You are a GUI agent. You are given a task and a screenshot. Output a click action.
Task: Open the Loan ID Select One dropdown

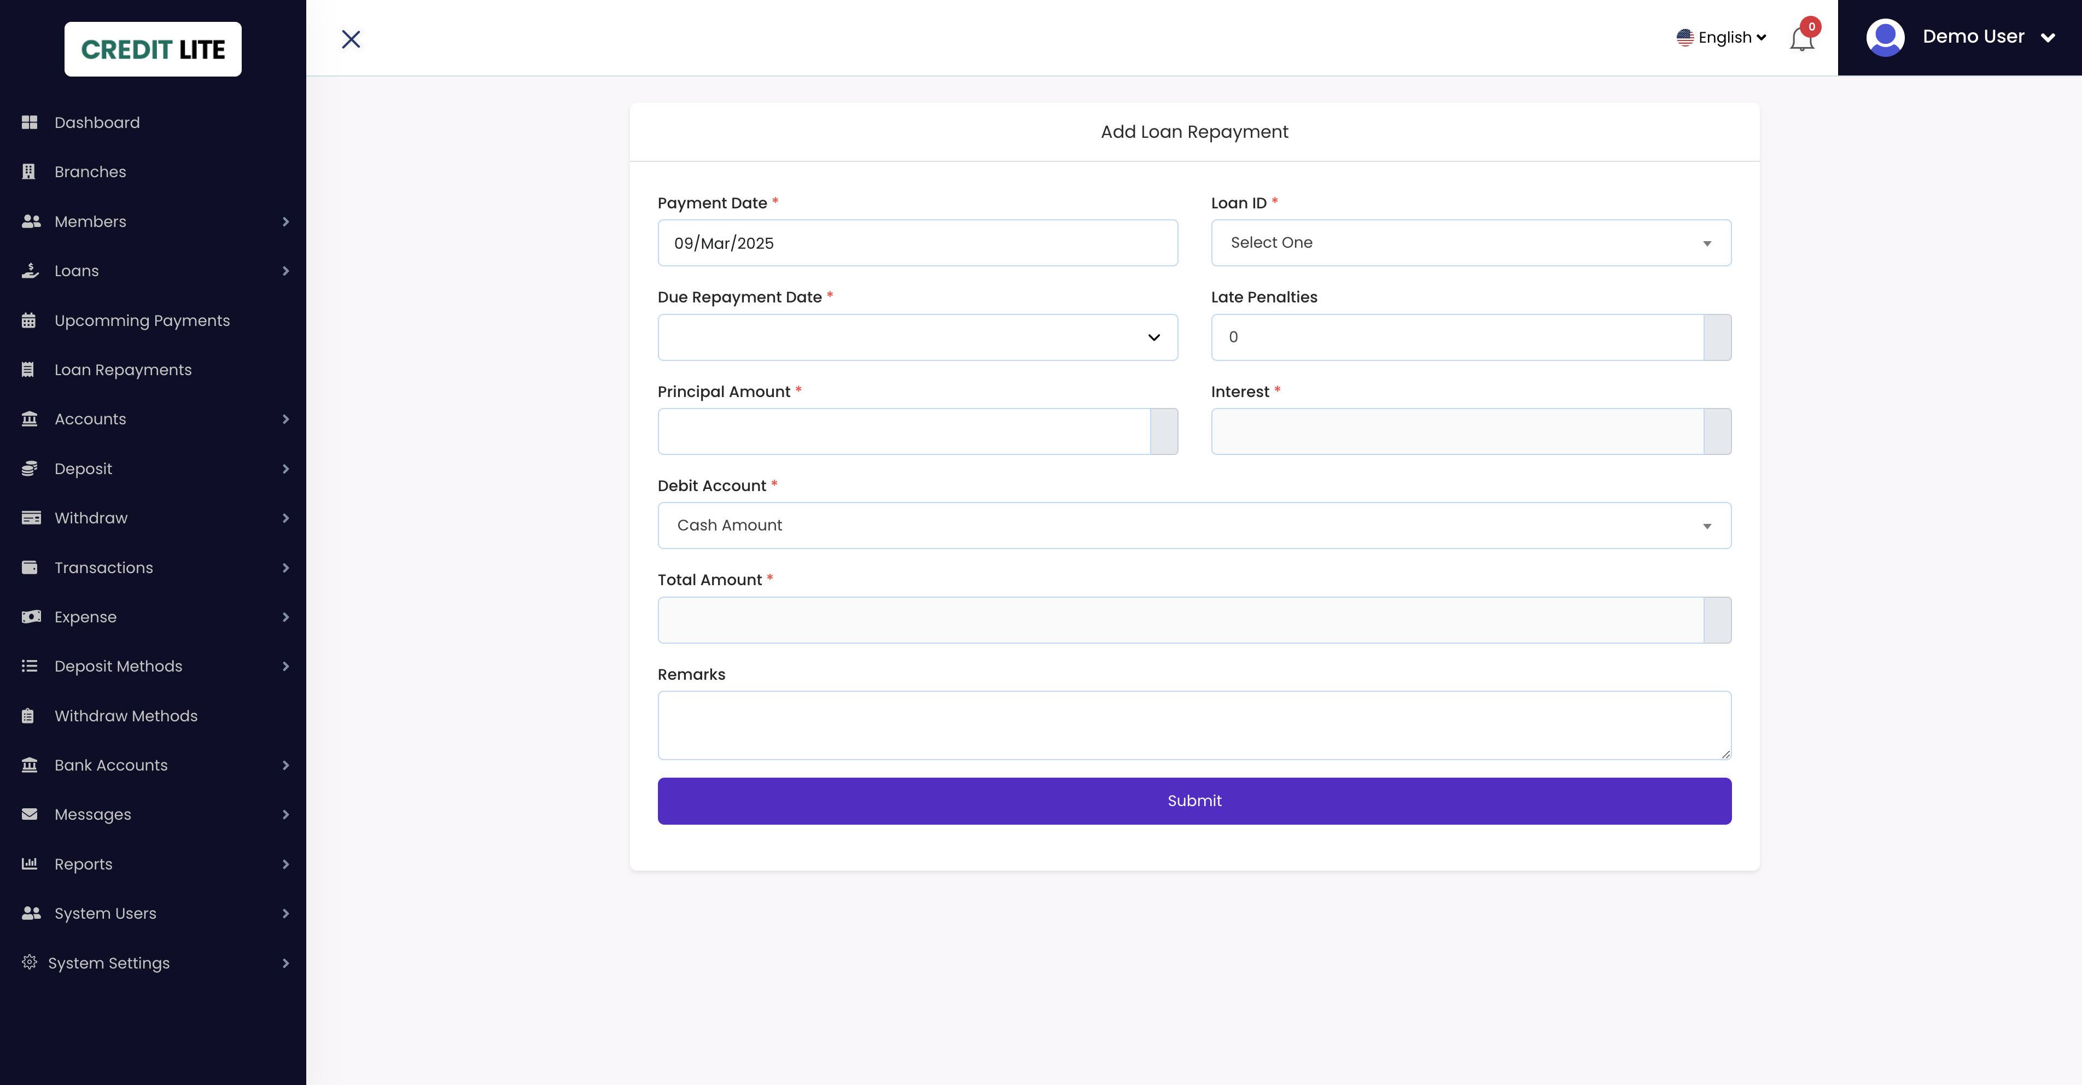pyautogui.click(x=1470, y=243)
